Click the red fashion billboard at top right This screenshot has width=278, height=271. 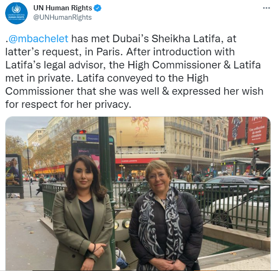click(x=248, y=130)
